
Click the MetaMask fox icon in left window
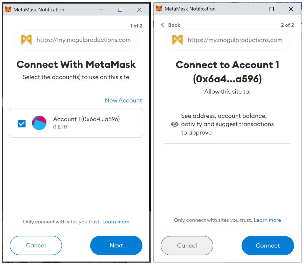[8, 9]
